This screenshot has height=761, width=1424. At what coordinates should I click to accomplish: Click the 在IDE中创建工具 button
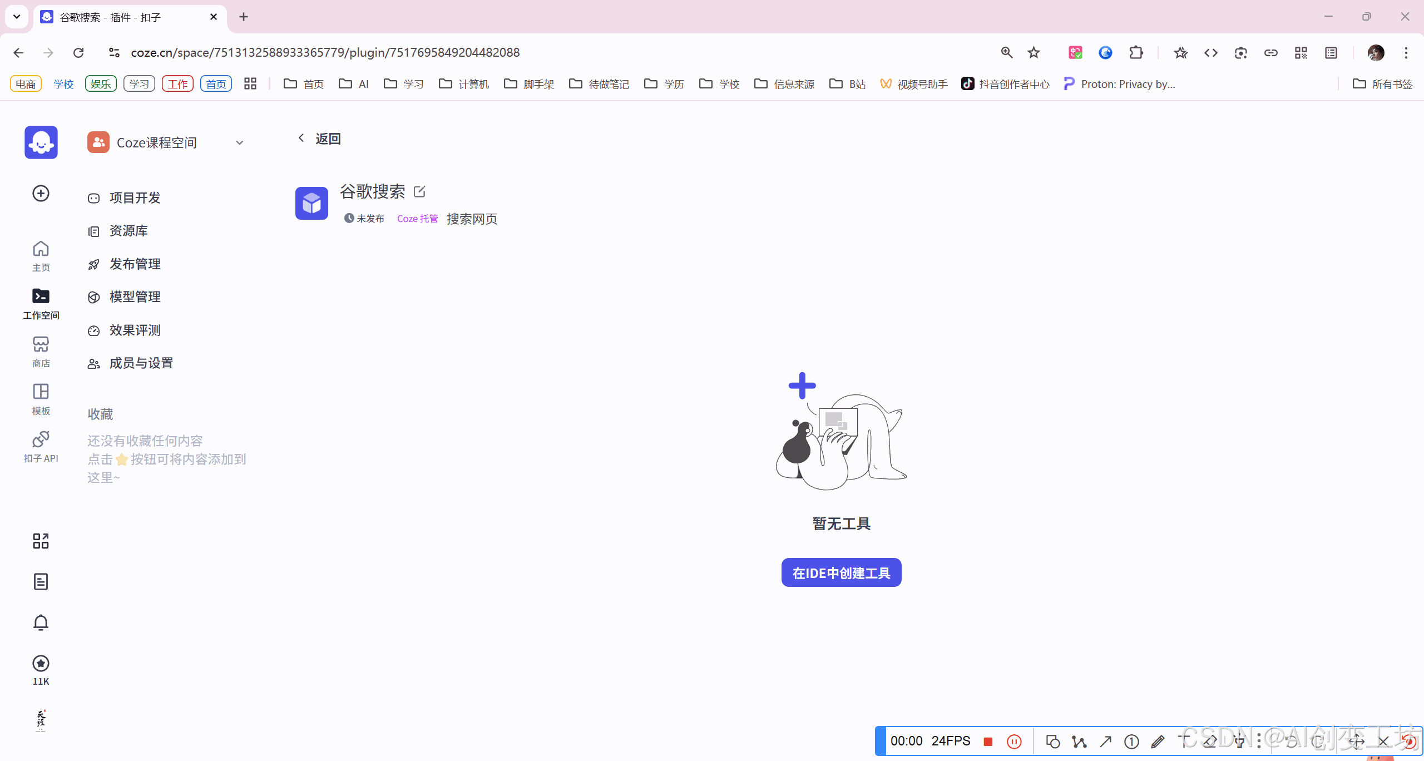pyautogui.click(x=841, y=573)
